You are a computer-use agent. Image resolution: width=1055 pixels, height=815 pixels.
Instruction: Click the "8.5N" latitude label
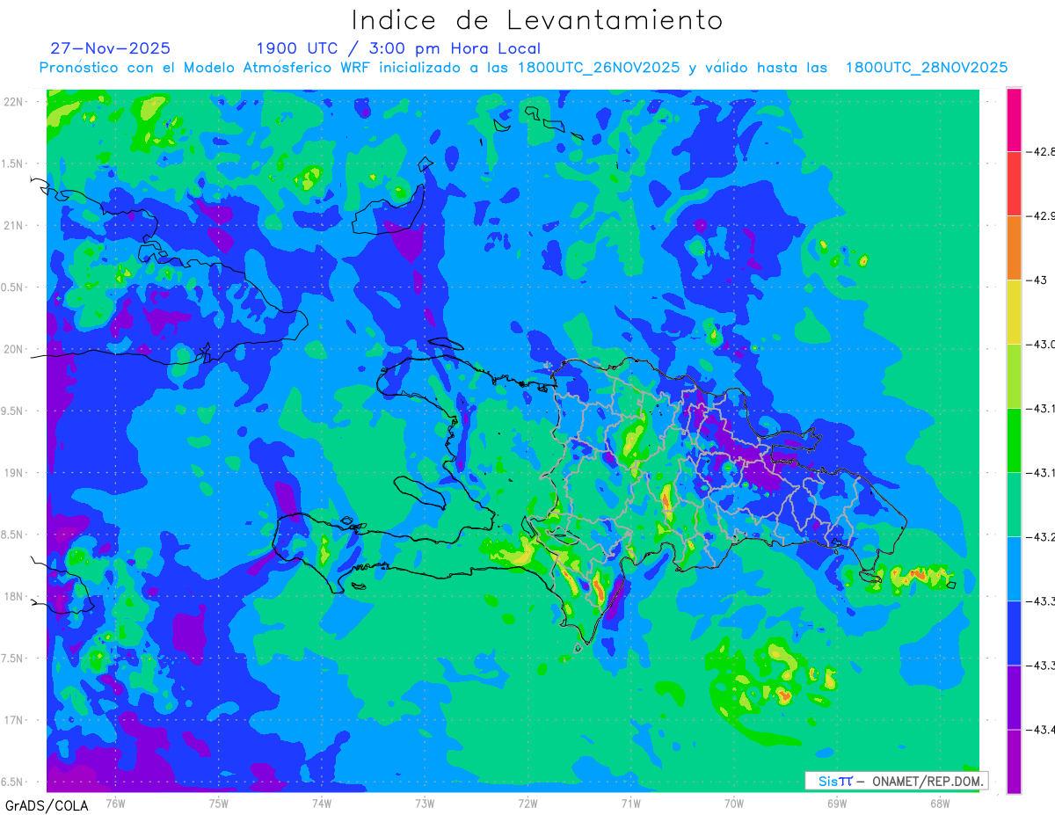click(13, 535)
